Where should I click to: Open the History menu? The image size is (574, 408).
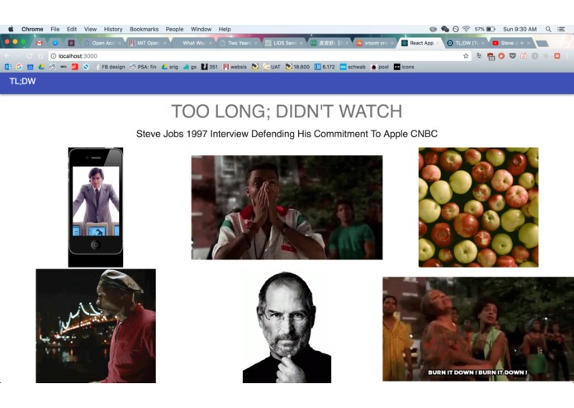click(113, 29)
